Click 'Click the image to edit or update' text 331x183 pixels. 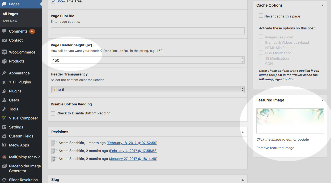click(283, 139)
